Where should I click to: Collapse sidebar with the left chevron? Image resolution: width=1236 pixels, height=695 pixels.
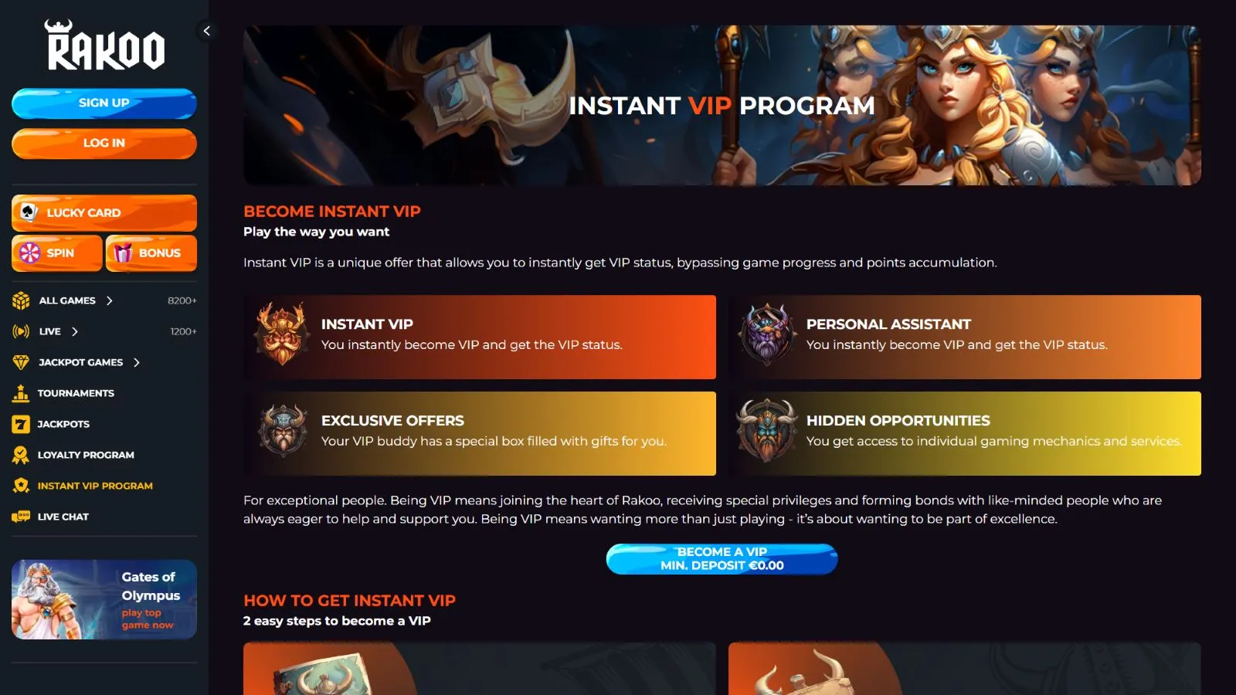(x=206, y=31)
